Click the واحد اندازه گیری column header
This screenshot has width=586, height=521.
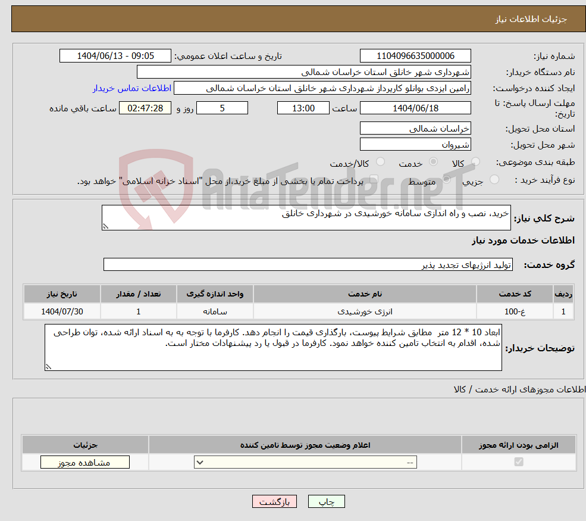pos(215,294)
